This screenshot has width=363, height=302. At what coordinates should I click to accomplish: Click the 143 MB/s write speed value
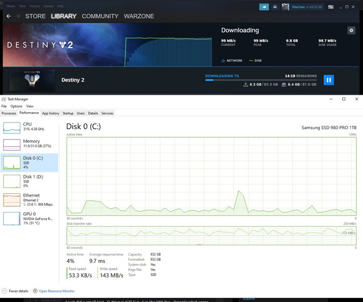112,275
